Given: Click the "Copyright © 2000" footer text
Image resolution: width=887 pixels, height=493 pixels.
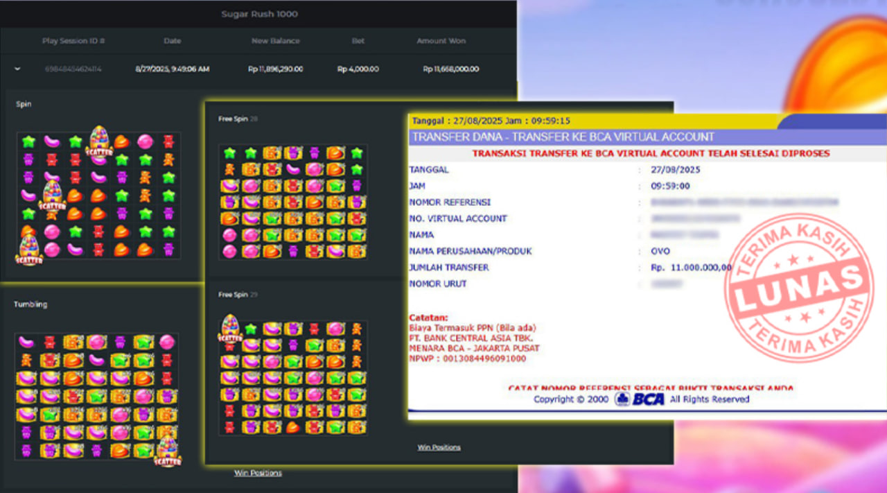Looking at the screenshot, I should [x=571, y=399].
